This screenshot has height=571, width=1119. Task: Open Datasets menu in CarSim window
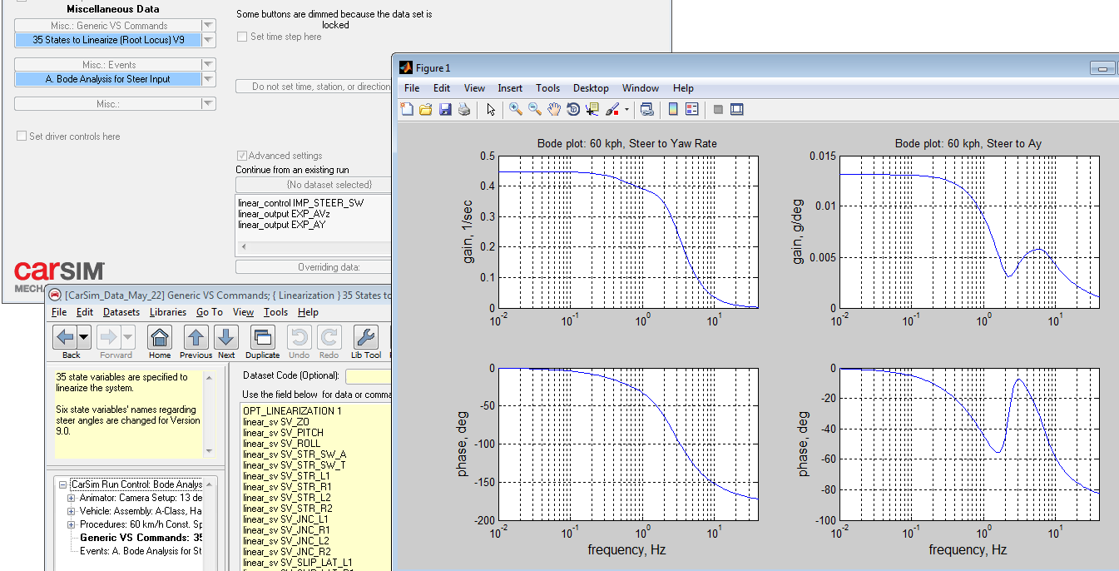click(x=121, y=312)
